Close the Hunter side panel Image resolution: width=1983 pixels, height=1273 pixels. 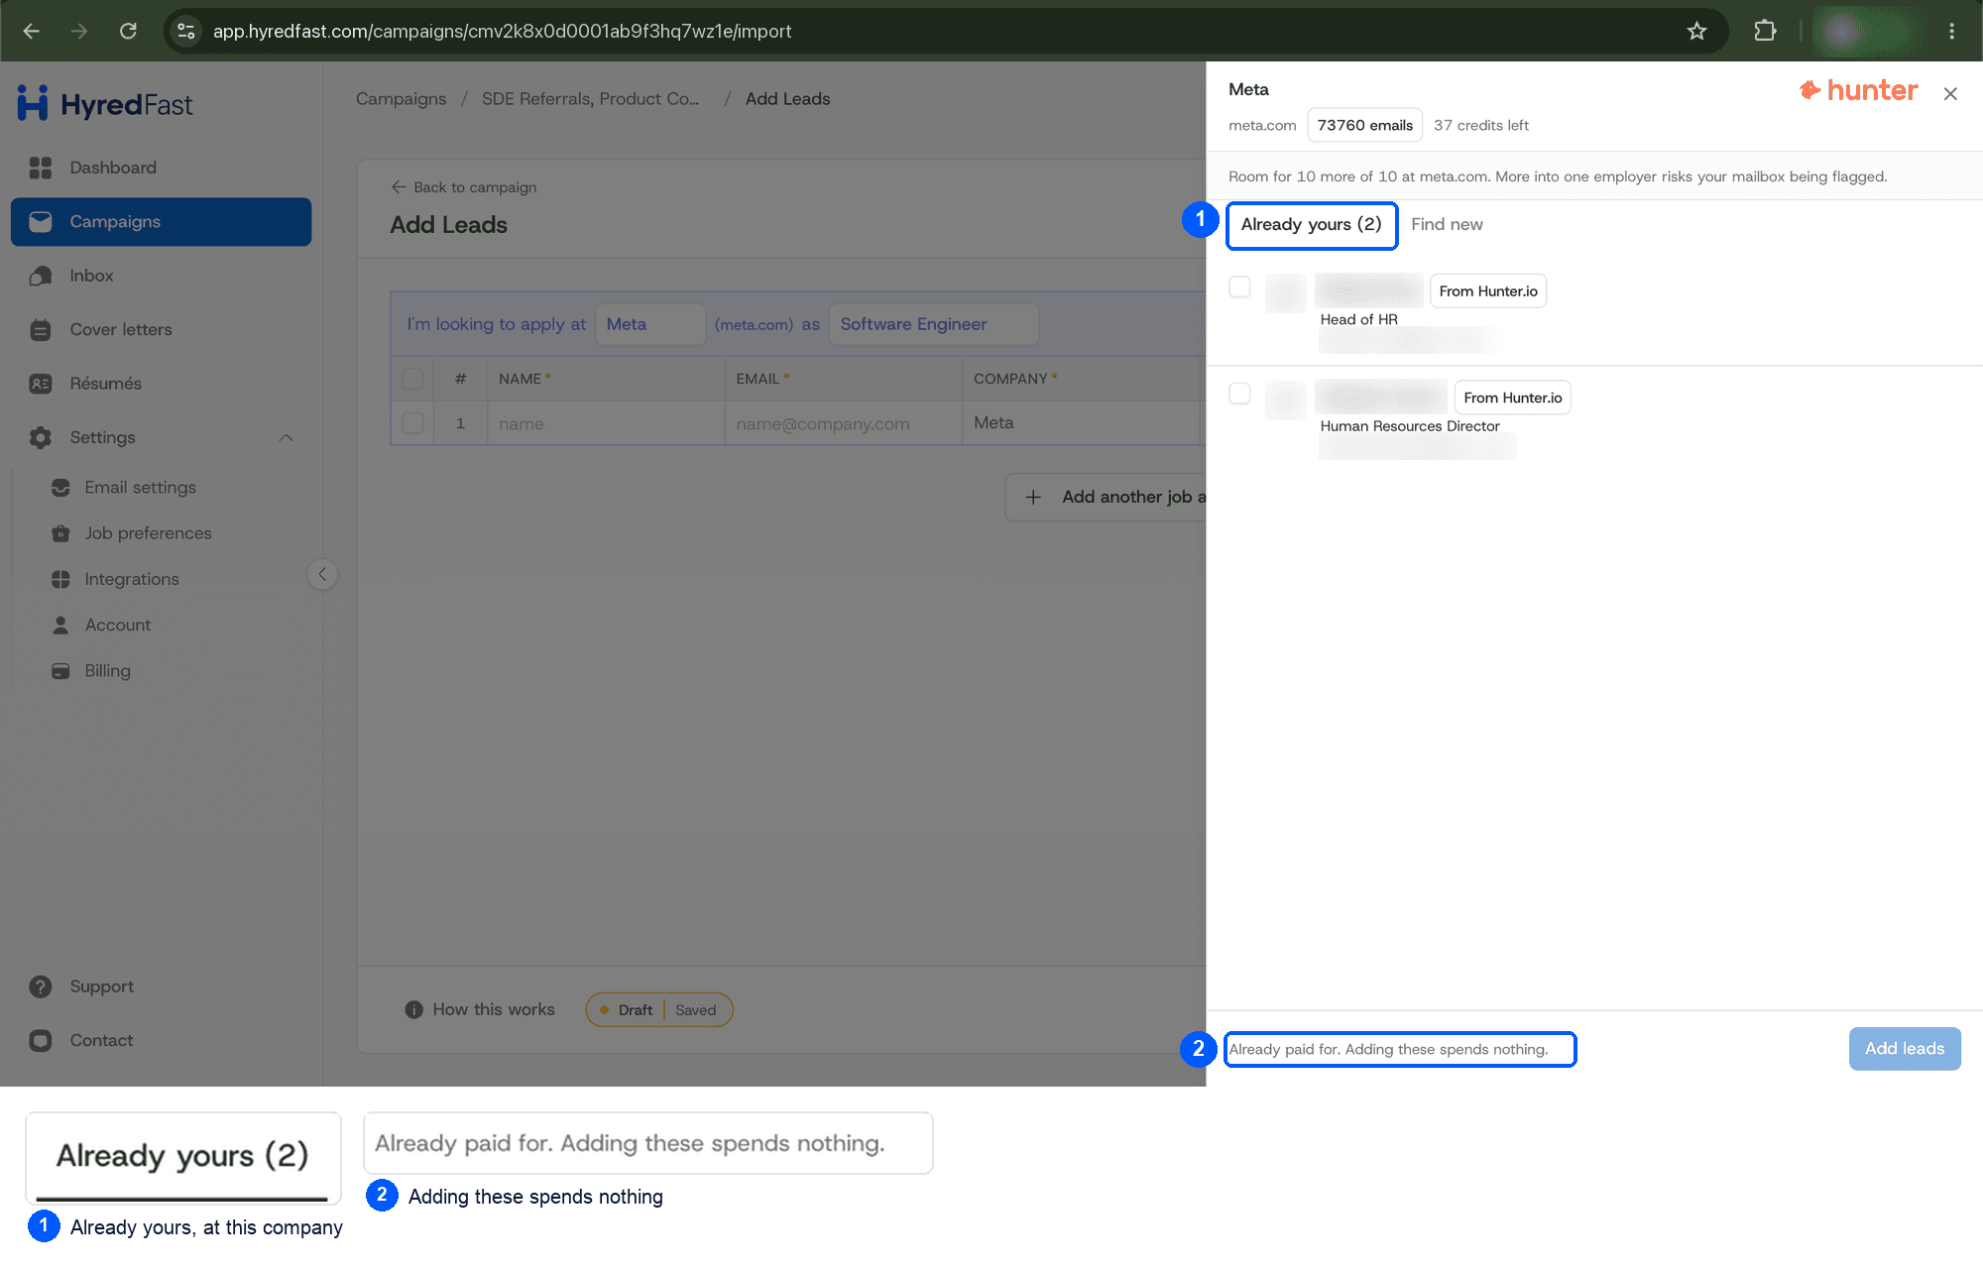[1950, 94]
